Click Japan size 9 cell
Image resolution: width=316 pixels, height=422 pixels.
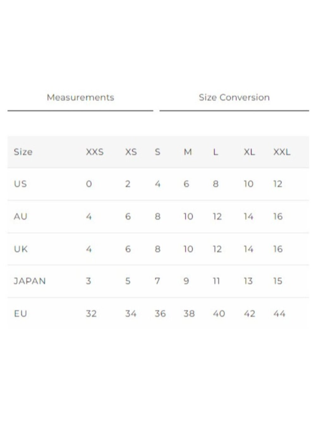click(x=186, y=281)
